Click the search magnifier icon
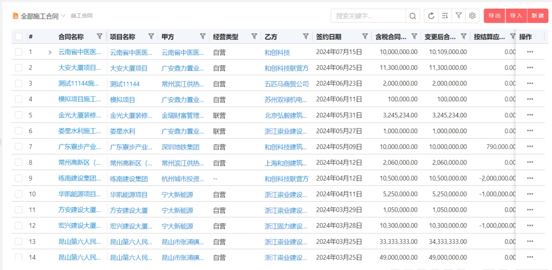552x270 pixels. (x=412, y=16)
